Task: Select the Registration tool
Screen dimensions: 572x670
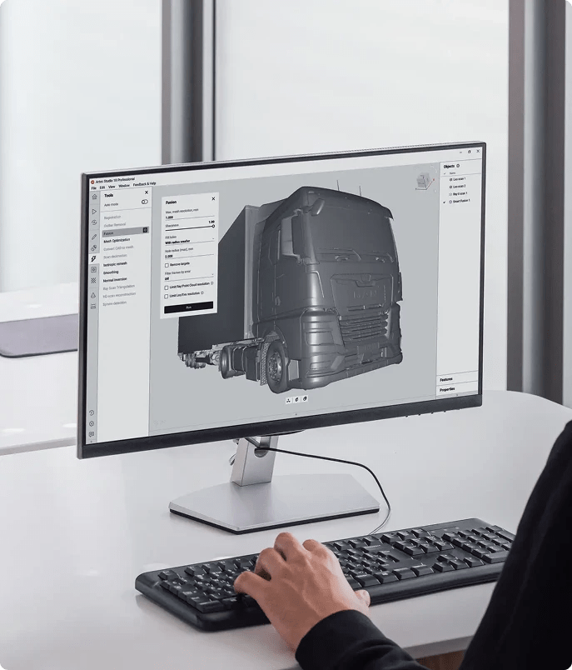Action: click(112, 217)
